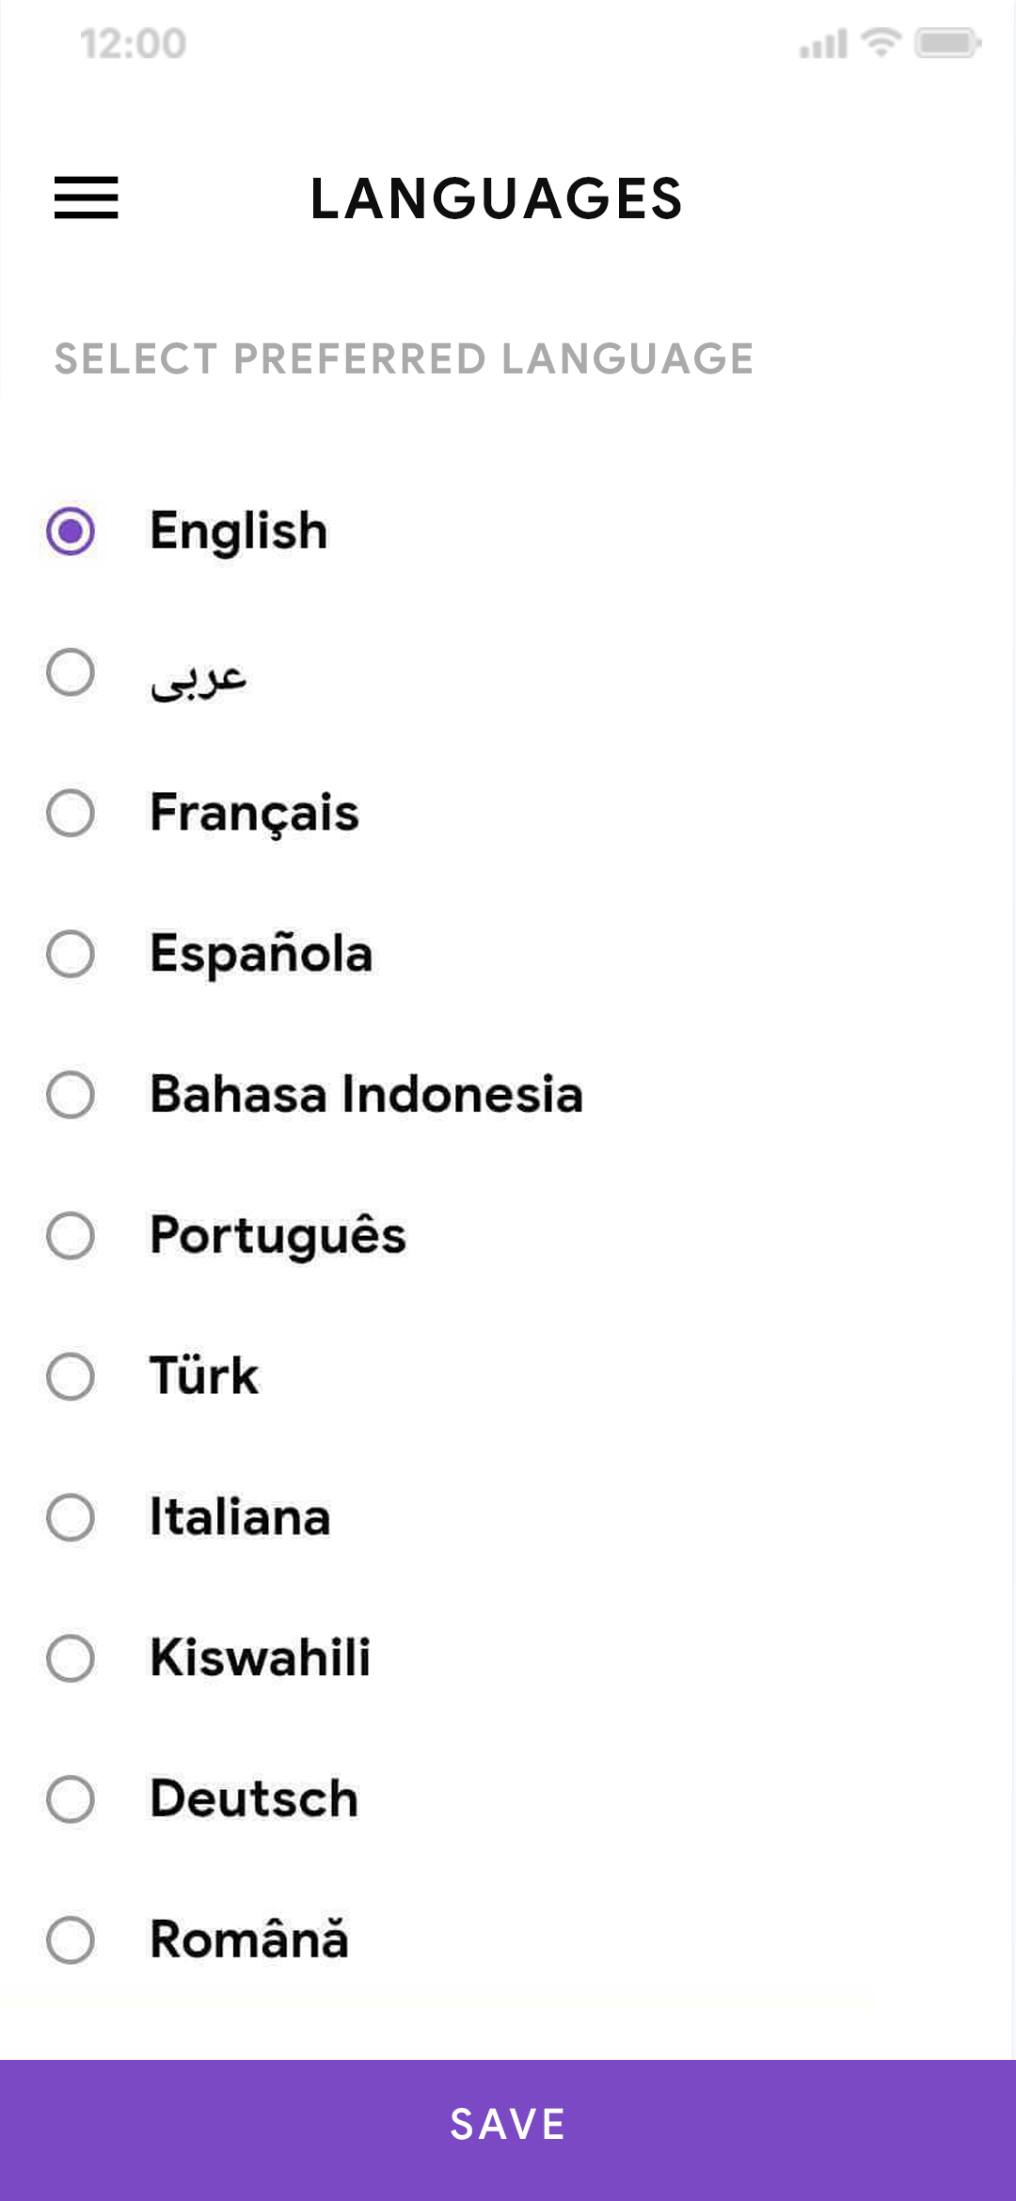
Task: Select the Arabic language option
Action: pos(70,673)
